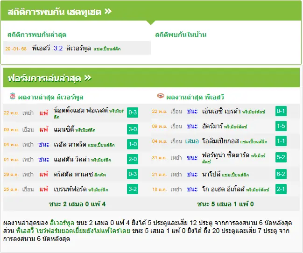
Task: Click the Liverpool summary ชนะ 2 เสมอ 0 แพ้ 4
Action: pos(77,204)
